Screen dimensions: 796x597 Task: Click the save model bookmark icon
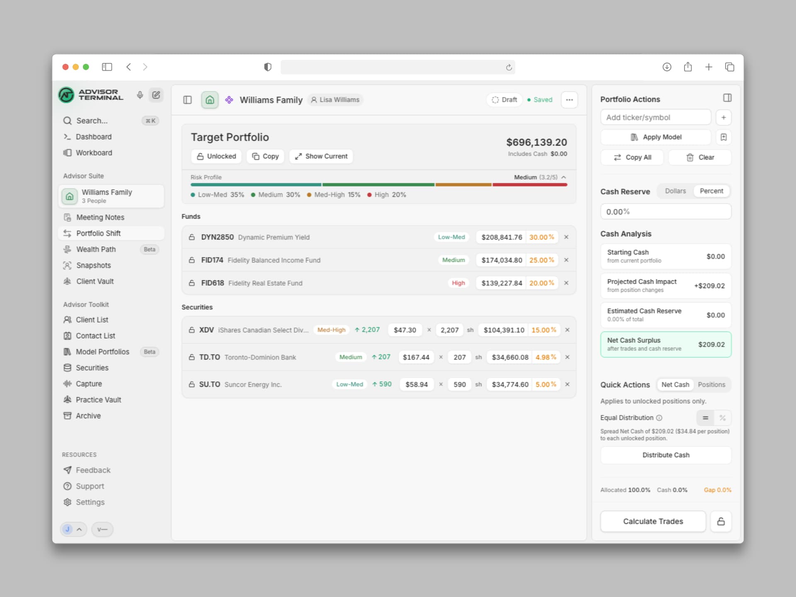[723, 137]
